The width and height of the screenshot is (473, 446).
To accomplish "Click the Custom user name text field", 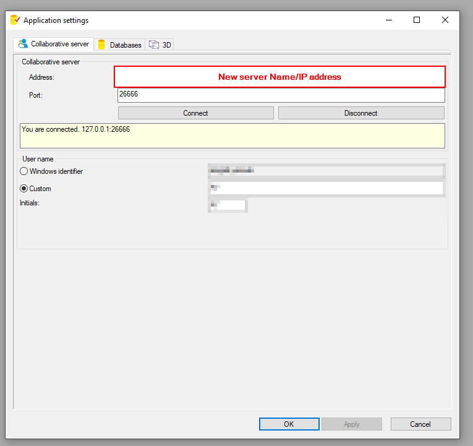I will click(326, 188).
